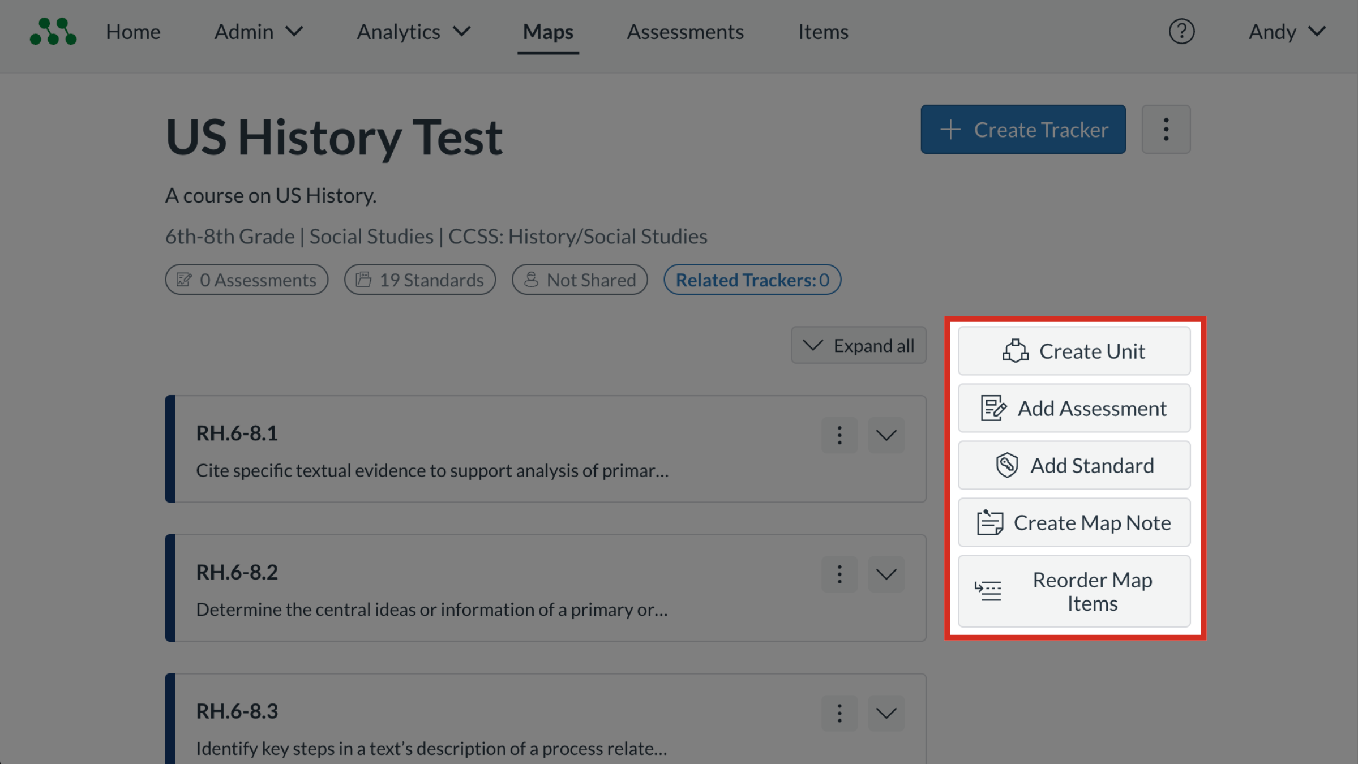Expand the RH.6-8.2 standard chevron
This screenshot has width=1358, height=764.
(886, 574)
